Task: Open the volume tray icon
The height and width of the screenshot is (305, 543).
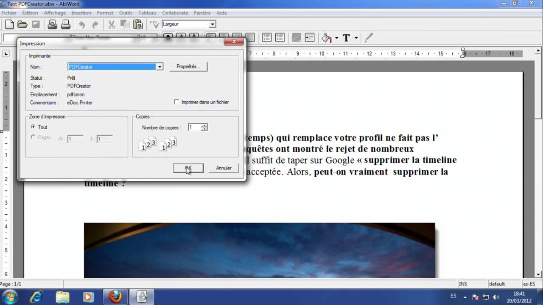Action: 496,297
